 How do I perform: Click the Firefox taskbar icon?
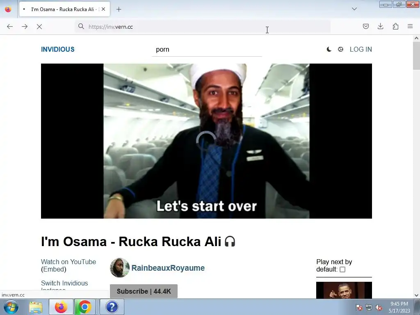coord(61,307)
